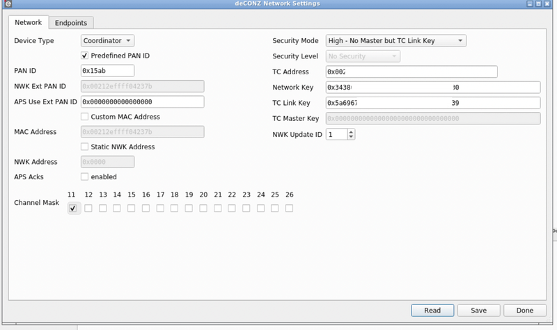Click the APS Use Ext PAN ID field

pos(143,101)
